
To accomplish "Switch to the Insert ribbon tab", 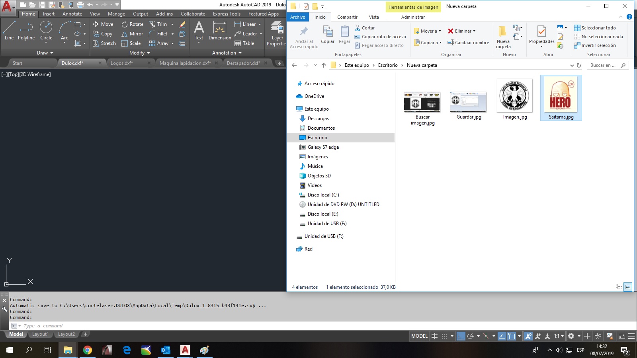I will 49,14.
